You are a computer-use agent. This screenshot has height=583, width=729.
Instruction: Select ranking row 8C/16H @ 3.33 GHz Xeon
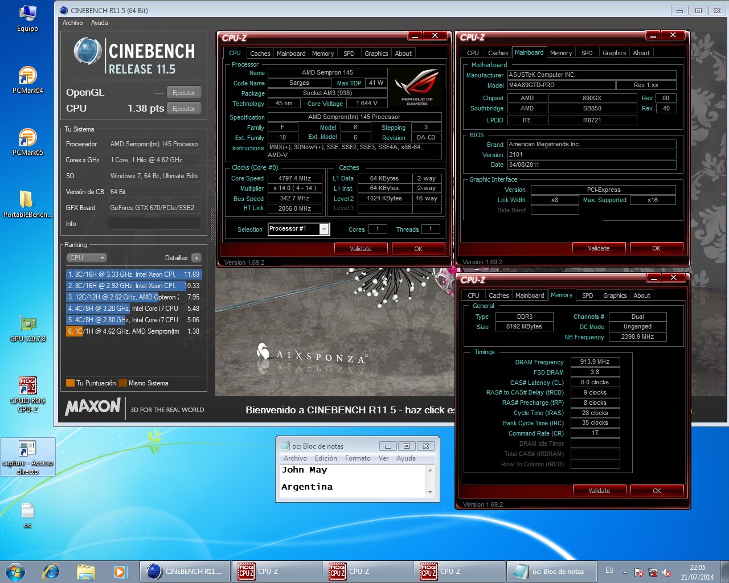(x=134, y=274)
